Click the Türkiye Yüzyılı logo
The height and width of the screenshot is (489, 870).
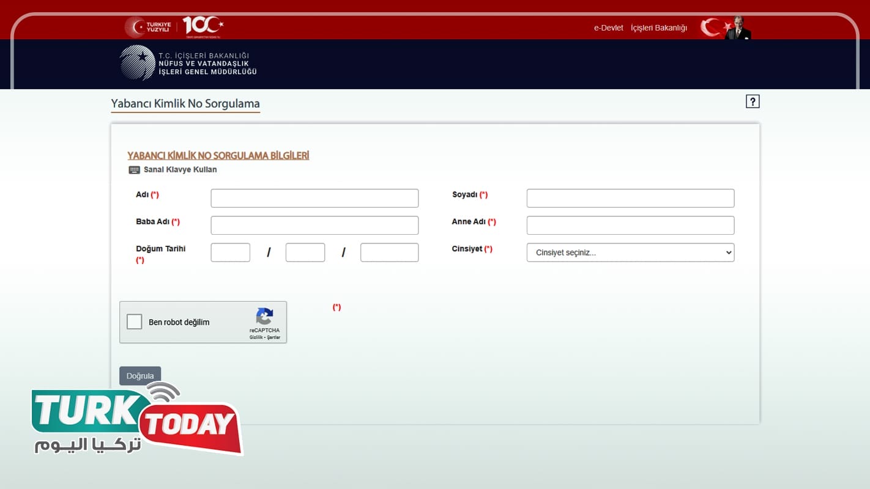(149, 26)
